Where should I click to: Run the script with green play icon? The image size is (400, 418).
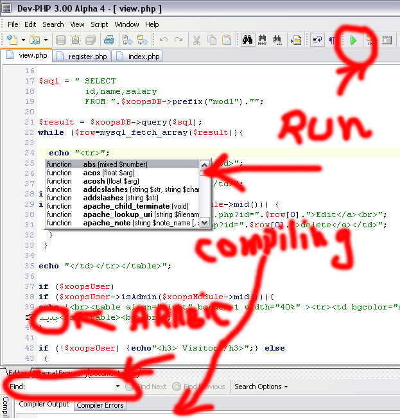tap(353, 40)
